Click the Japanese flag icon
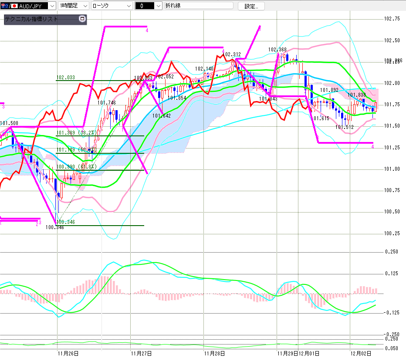 click(14, 6)
